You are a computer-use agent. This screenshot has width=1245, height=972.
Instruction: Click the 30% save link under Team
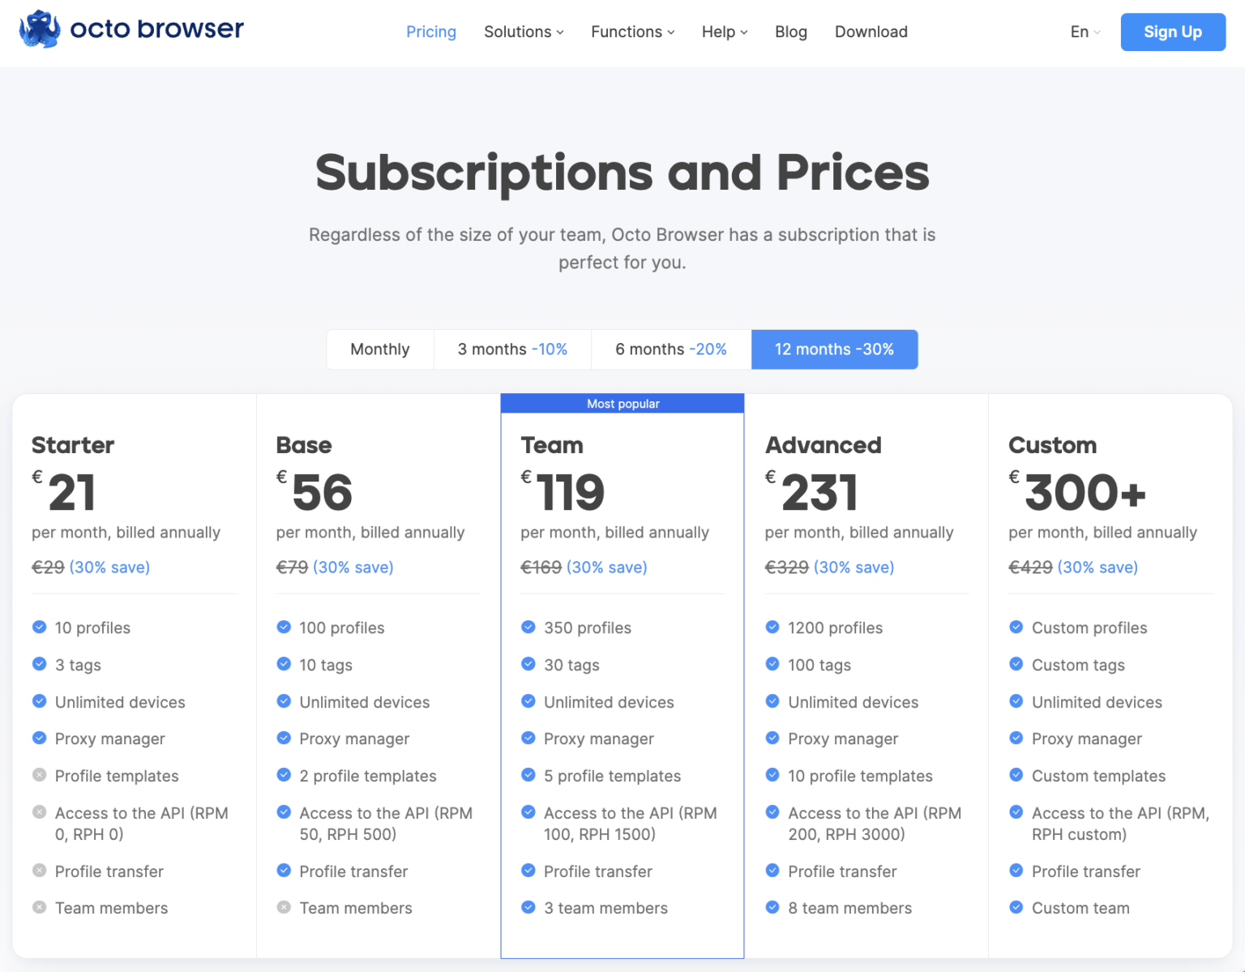[x=606, y=567]
